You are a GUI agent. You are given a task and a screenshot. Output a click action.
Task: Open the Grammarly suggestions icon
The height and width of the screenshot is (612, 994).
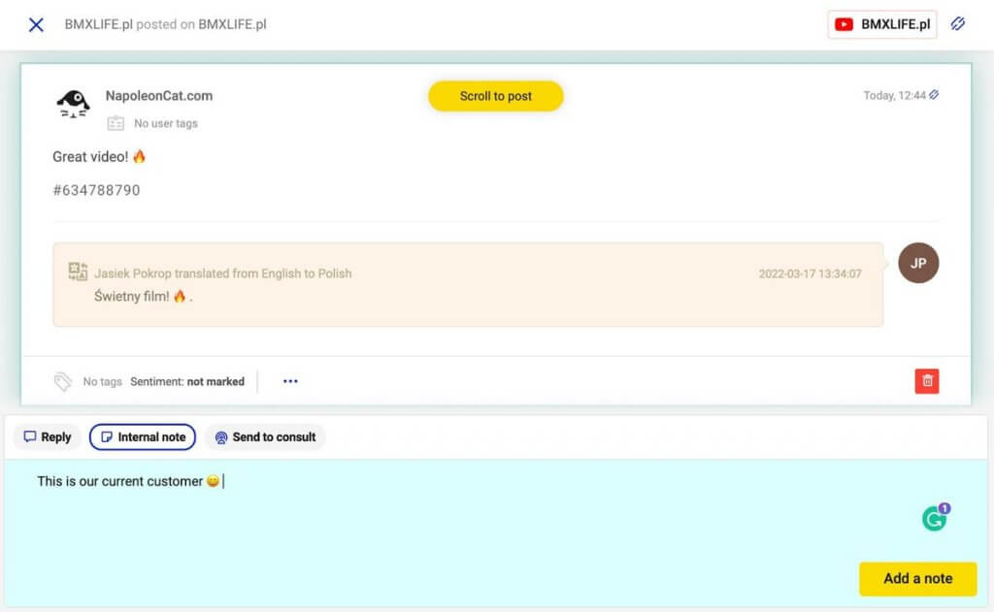tap(935, 518)
